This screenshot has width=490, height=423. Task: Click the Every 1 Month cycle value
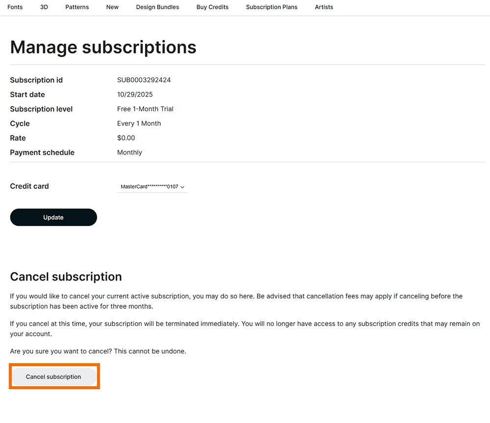[139, 124]
